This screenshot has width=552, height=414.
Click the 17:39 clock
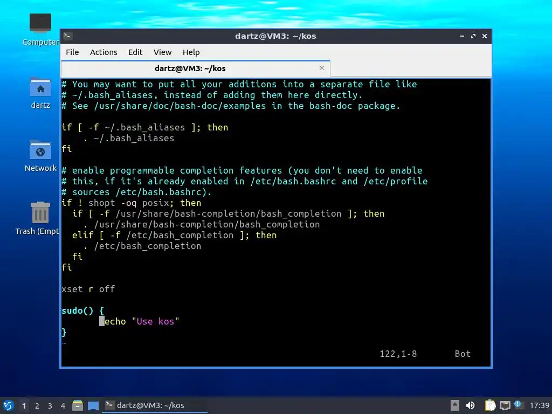click(x=539, y=405)
